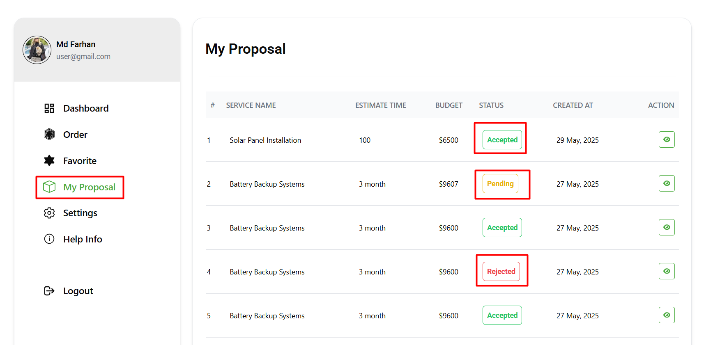View the $9607 Battery Backup proposal
Viewport: 713px width, 345px height.
point(667,183)
